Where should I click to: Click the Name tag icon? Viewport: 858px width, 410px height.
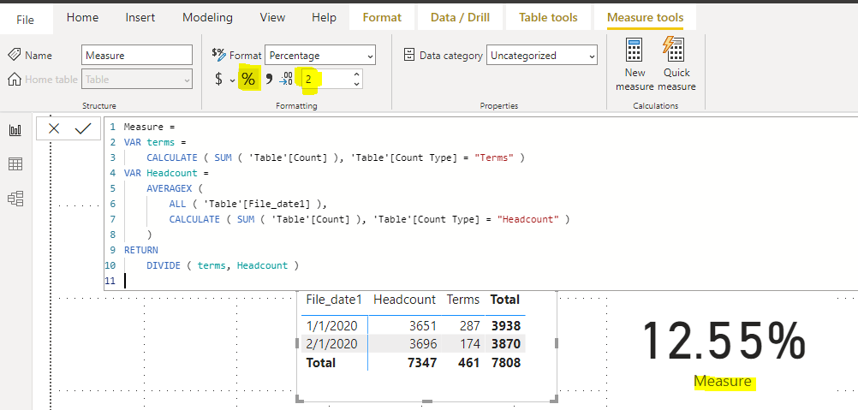(x=15, y=55)
